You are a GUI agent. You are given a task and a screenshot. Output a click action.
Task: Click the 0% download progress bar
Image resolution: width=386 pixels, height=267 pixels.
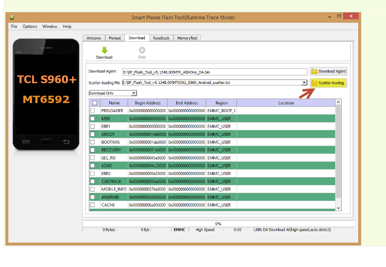218,224
